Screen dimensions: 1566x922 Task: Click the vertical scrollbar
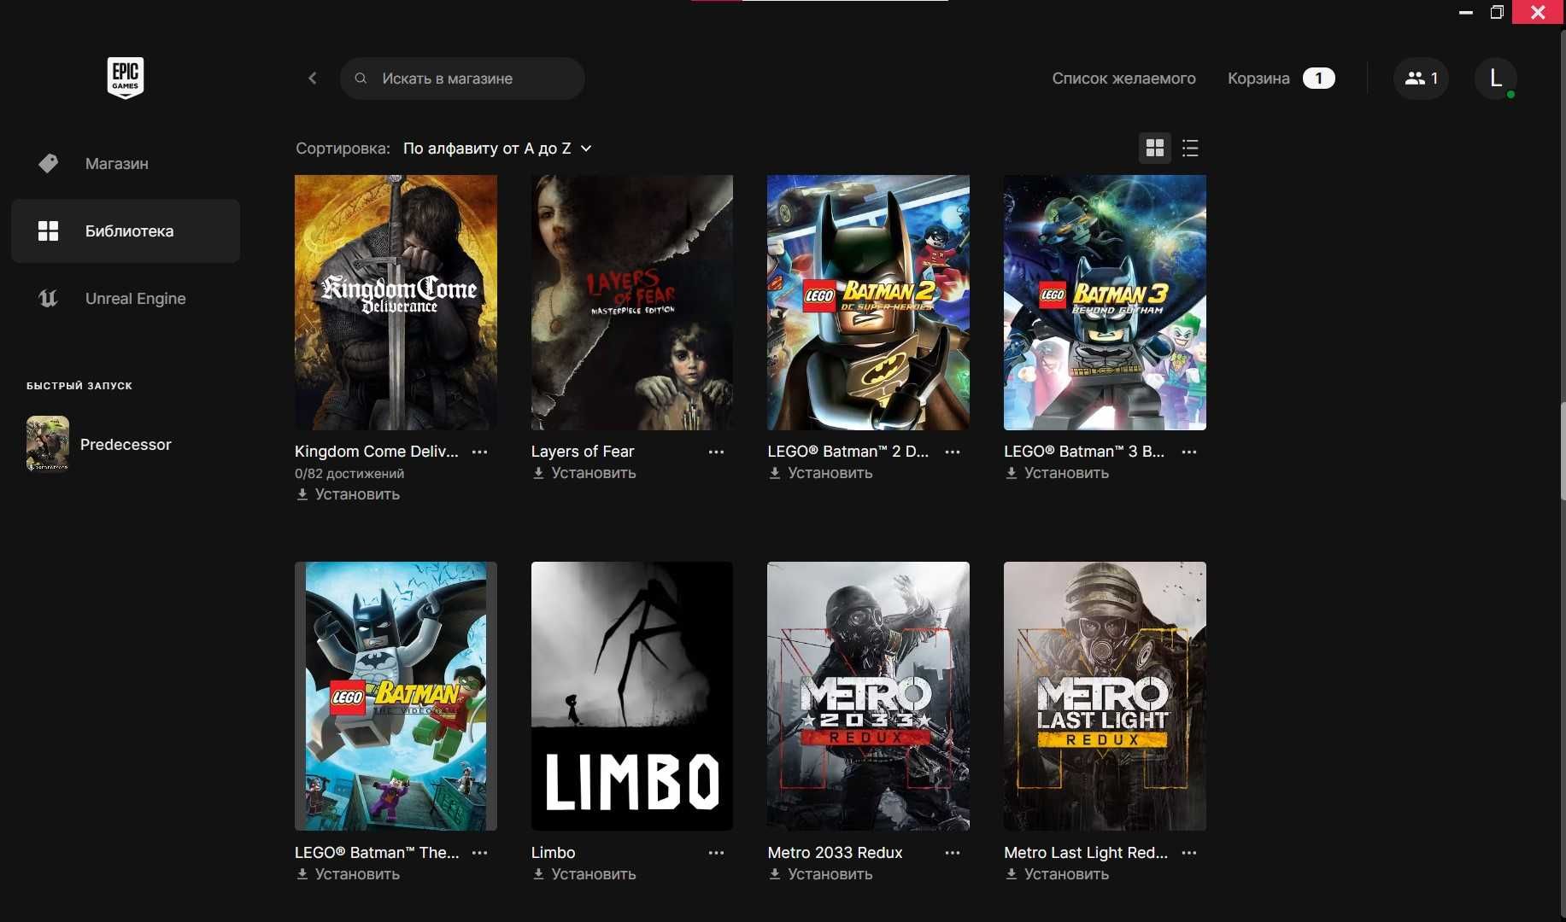(x=1563, y=452)
